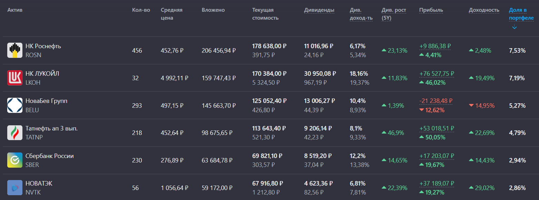Sort by Доля в портфеле column header
Screen dimensions: 539x200
[521, 14]
